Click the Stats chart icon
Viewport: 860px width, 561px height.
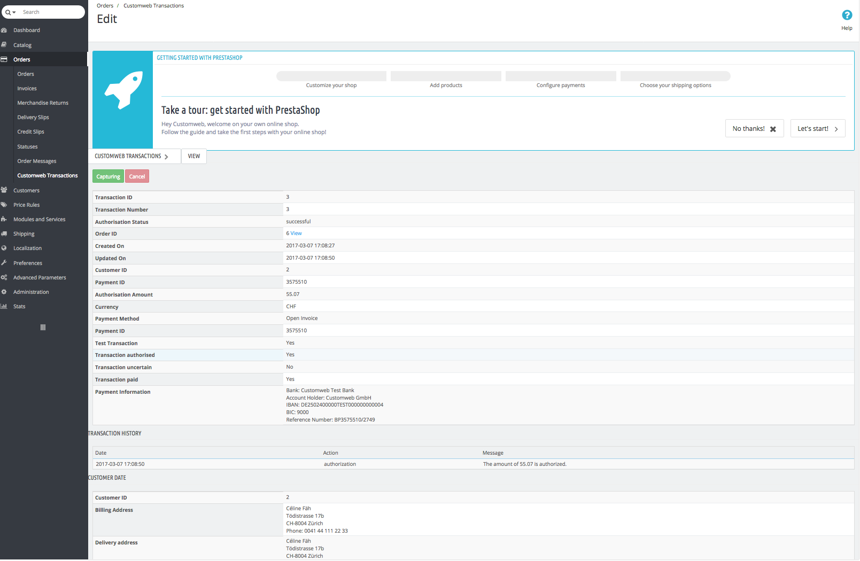[4, 307]
